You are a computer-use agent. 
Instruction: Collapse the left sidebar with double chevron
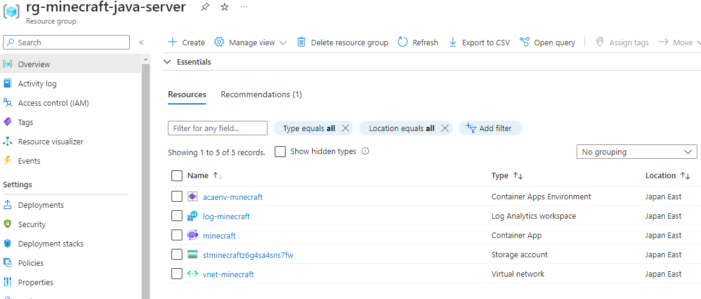[141, 42]
